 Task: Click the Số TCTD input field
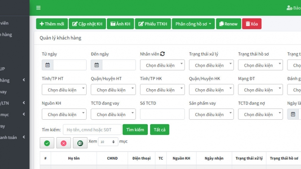(162, 114)
